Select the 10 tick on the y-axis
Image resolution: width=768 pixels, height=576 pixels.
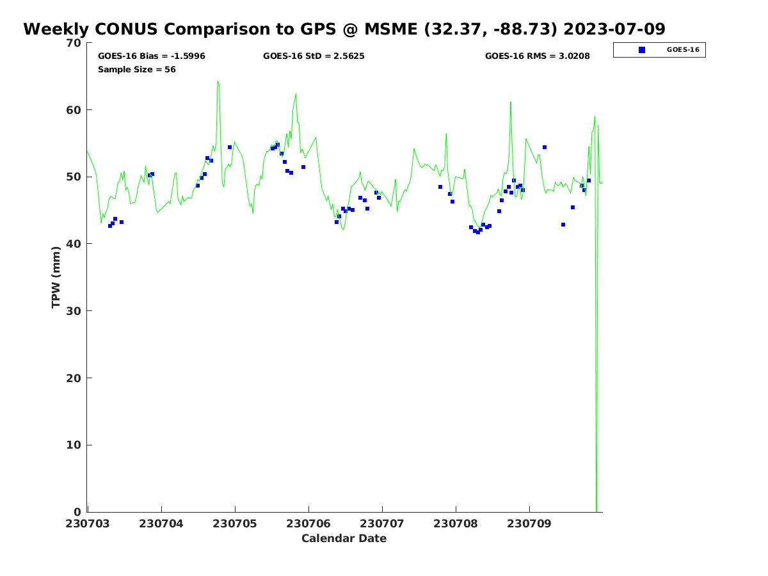[x=74, y=445]
